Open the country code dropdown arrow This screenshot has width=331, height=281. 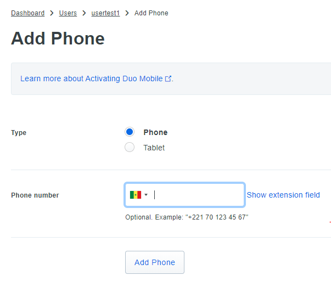pos(146,195)
